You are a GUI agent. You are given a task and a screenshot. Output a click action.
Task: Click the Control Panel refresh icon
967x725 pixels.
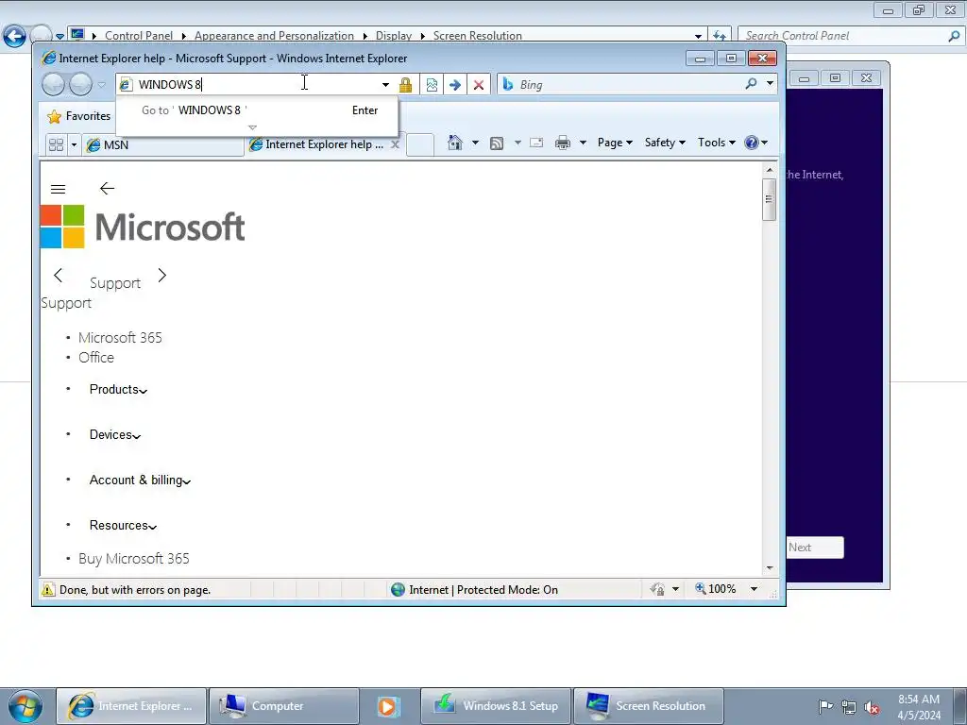(x=719, y=36)
